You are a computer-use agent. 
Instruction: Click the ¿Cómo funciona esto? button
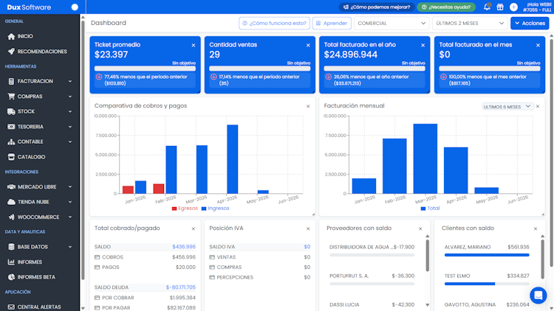coord(274,24)
